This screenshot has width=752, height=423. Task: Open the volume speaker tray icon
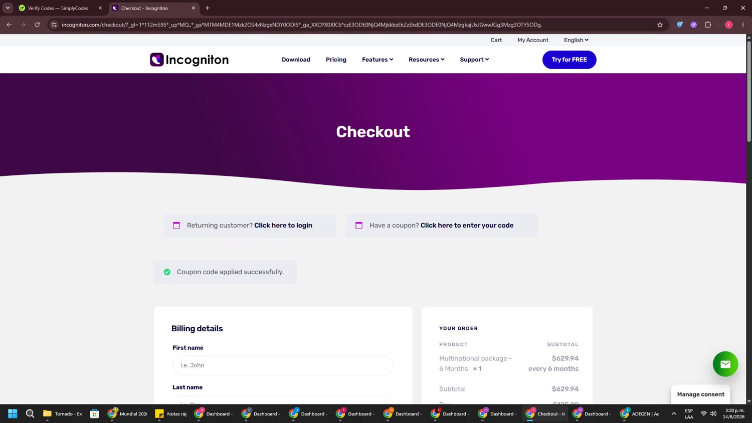(x=713, y=413)
